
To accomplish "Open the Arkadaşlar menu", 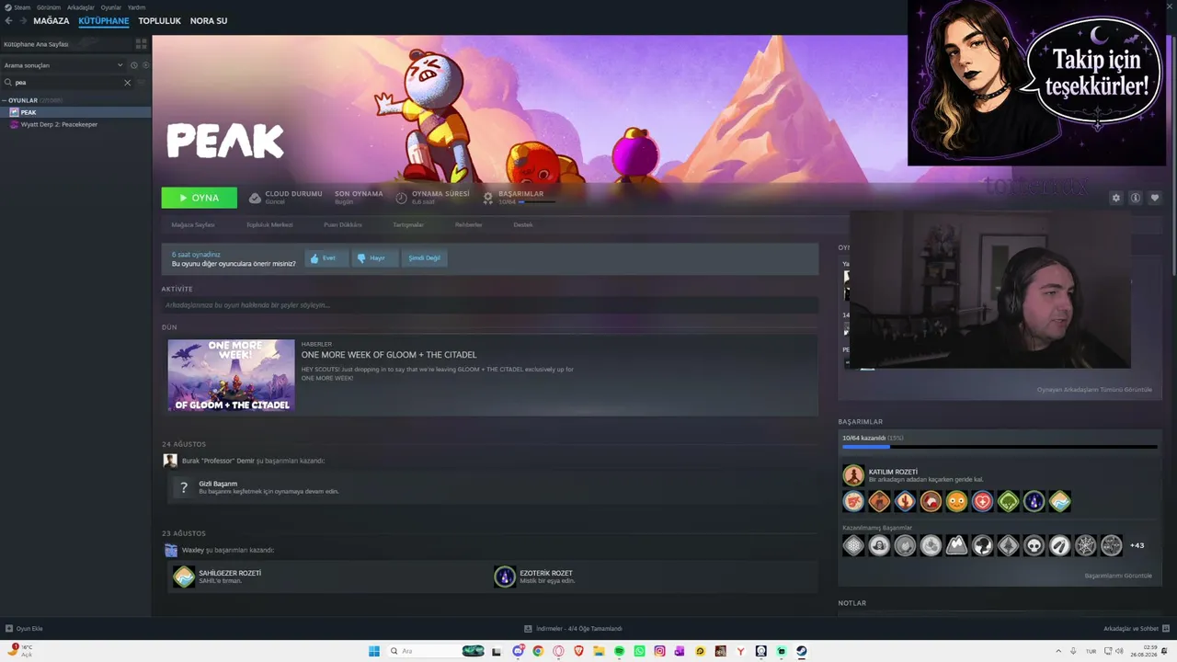I will point(81,7).
